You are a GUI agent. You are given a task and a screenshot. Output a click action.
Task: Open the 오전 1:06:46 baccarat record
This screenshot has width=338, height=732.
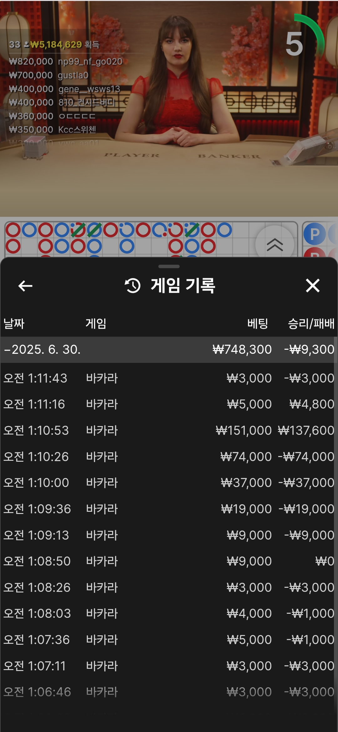pos(169,692)
